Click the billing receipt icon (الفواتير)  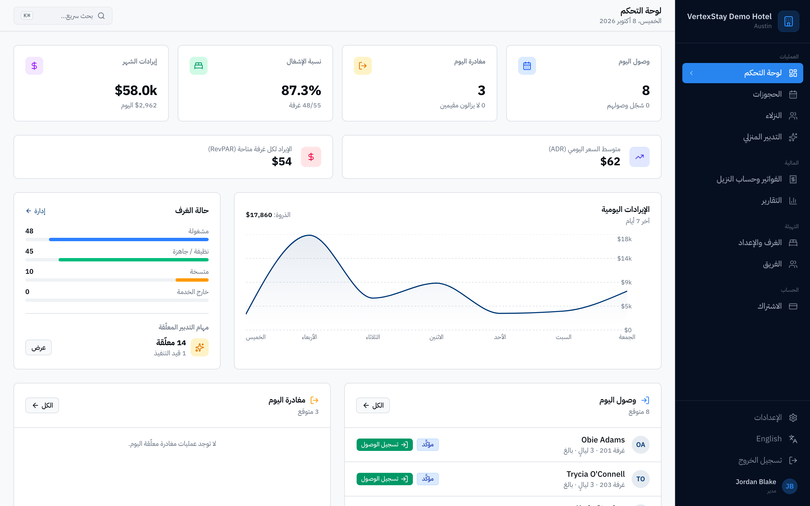(793, 179)
